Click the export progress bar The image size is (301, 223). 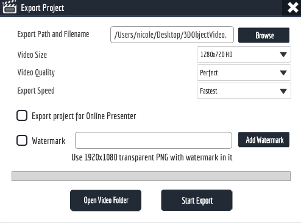click(151, 176)
